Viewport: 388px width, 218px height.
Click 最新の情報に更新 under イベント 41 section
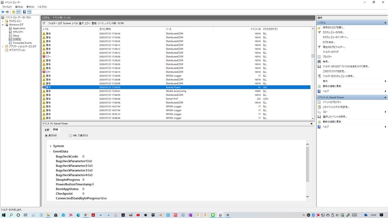pyautogui.click(x=332, y=121)
